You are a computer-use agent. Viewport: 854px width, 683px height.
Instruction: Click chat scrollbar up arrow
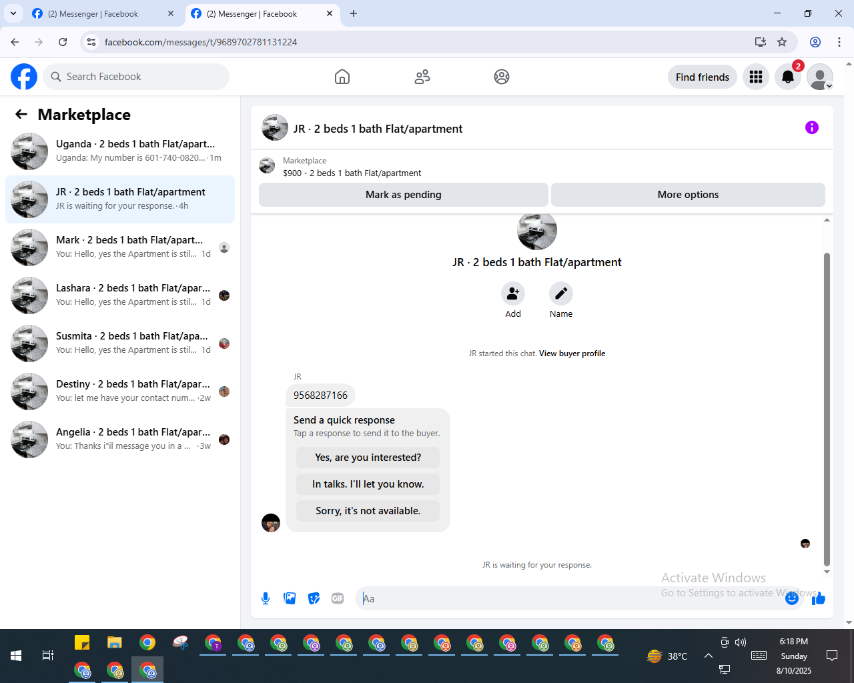coord(827,219)
